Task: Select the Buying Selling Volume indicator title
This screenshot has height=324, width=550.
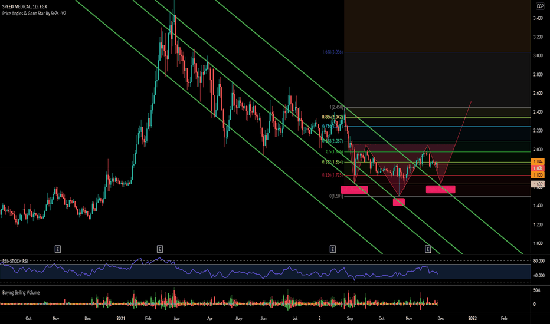Action: click(21, 292)
